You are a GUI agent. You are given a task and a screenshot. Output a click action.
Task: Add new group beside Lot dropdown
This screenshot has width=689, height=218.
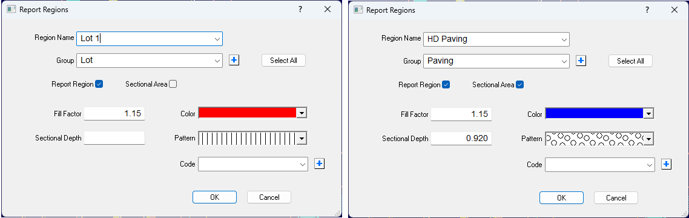click(x=234, y=61)
